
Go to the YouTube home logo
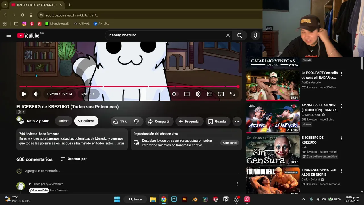[x=28, y=35]
